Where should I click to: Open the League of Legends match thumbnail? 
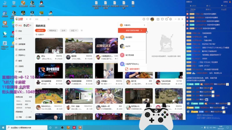pos(79,71)
